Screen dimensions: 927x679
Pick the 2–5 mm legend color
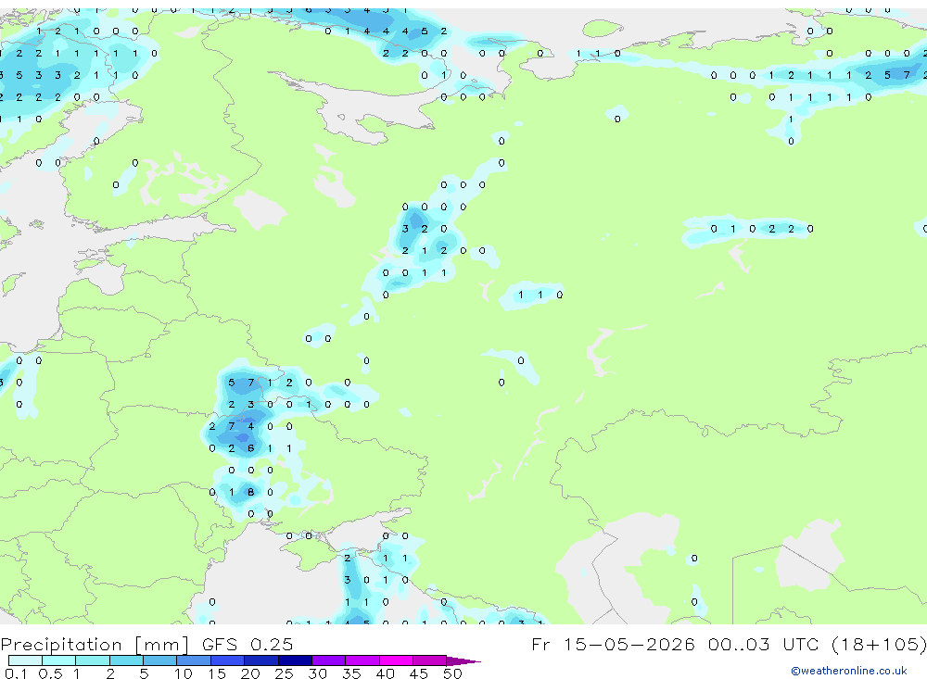point(126,660)
